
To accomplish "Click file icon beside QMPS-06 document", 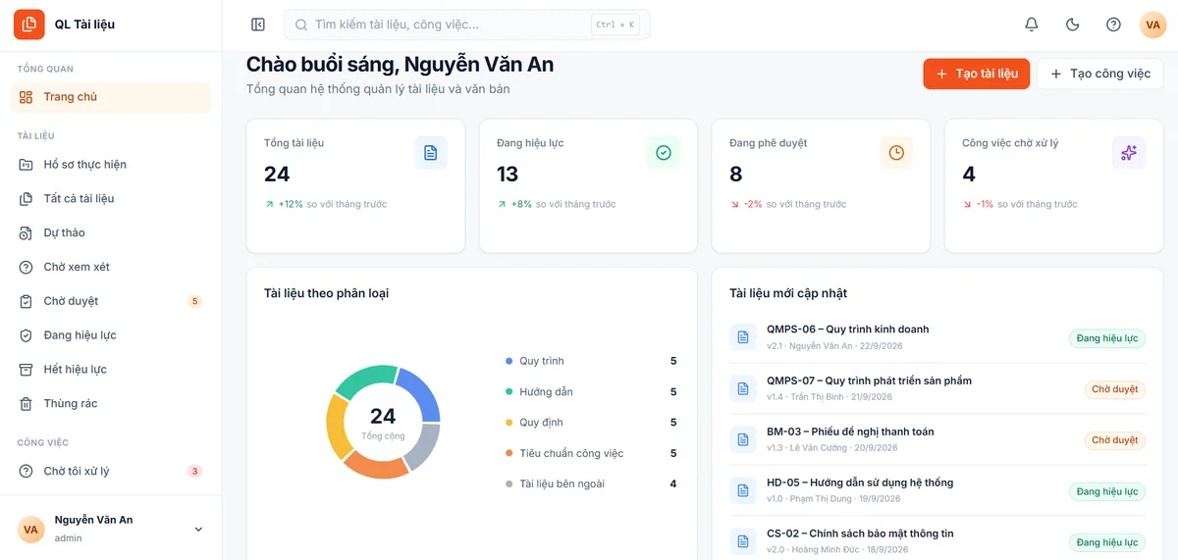I will [743, 337].
